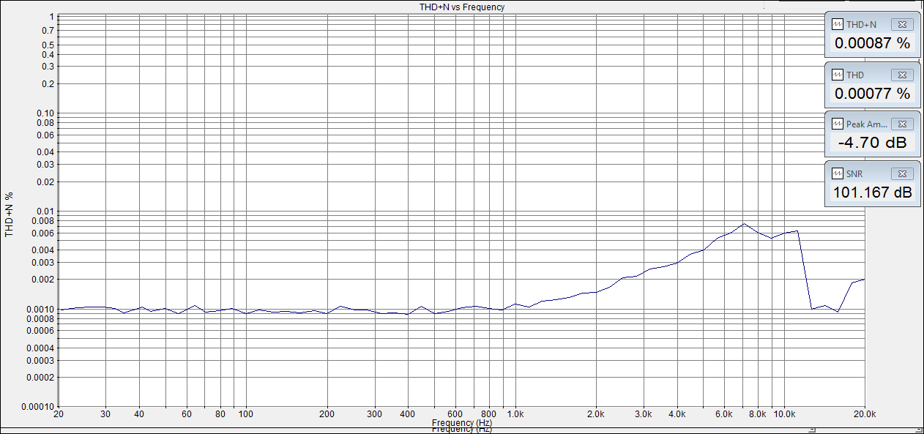Click the 10.0k frequency axis tick label
This screenshot has width=924, height=434.
(784, 414)
